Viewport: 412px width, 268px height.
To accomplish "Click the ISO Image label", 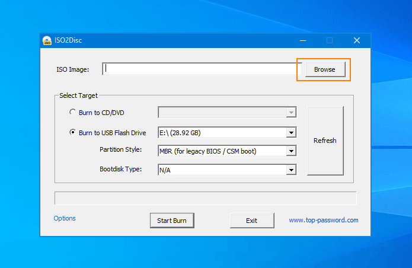I will tap(73, 69).
